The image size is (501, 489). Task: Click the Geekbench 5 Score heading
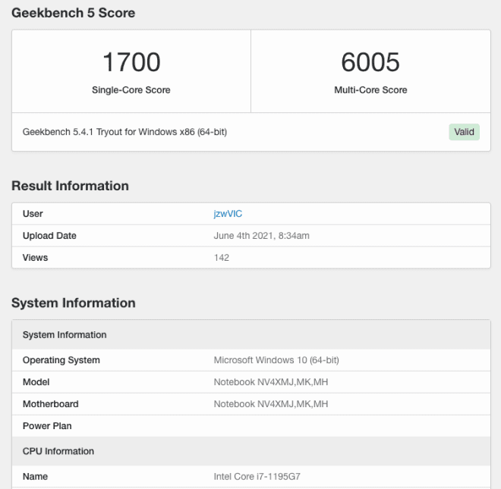click(73, 13)
